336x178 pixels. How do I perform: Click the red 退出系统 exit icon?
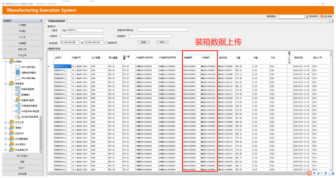[322, 16]
